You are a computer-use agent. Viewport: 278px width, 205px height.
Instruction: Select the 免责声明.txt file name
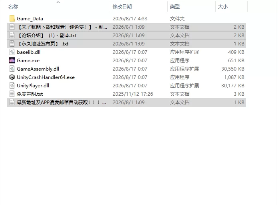pos(30,94)
